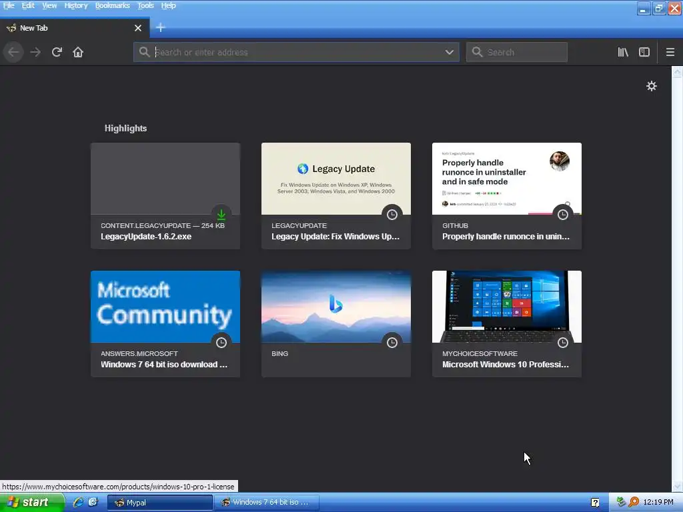Switch to Windows 7 64 bit iso taskbar window
The height and width of the screenshot is (512, 683).
(267, 503)
